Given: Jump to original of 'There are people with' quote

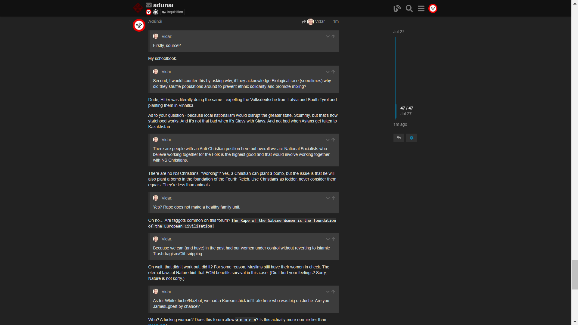Looking at the screenshot, I should (x=333, y=140).
